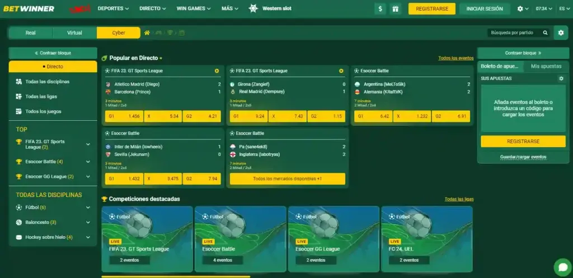573x278 pixels.
Task: Click the dollar sign deposit icon
Action: (x=381, y=9)
